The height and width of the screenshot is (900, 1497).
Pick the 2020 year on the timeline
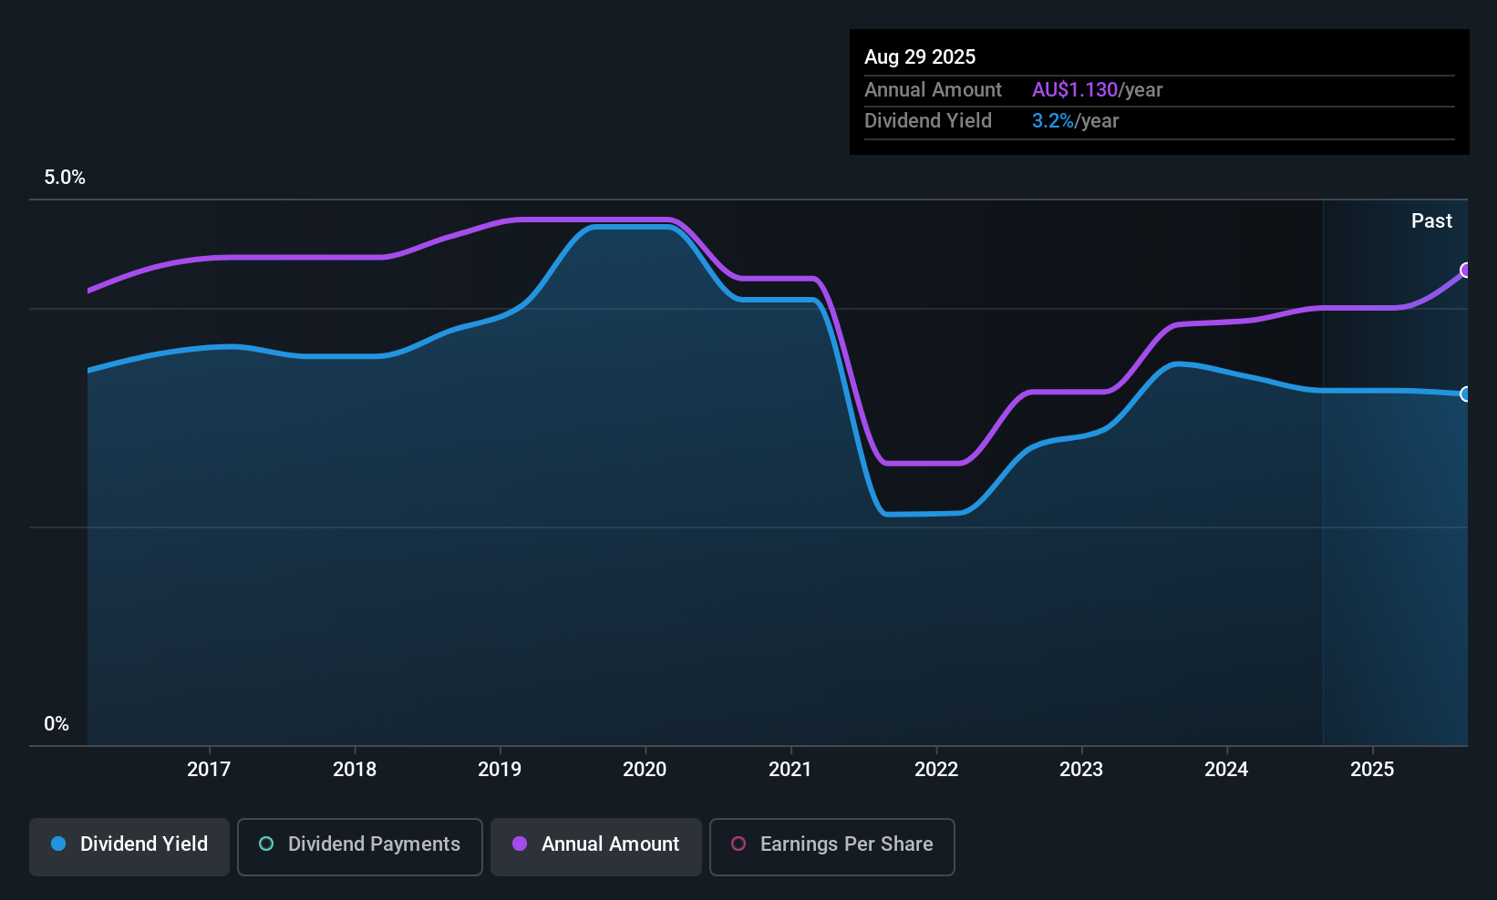tap(645, 770)
